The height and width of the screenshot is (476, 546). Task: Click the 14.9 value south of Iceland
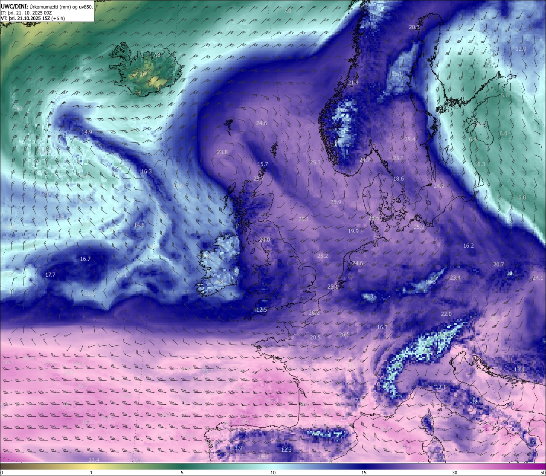pos(87,132)
